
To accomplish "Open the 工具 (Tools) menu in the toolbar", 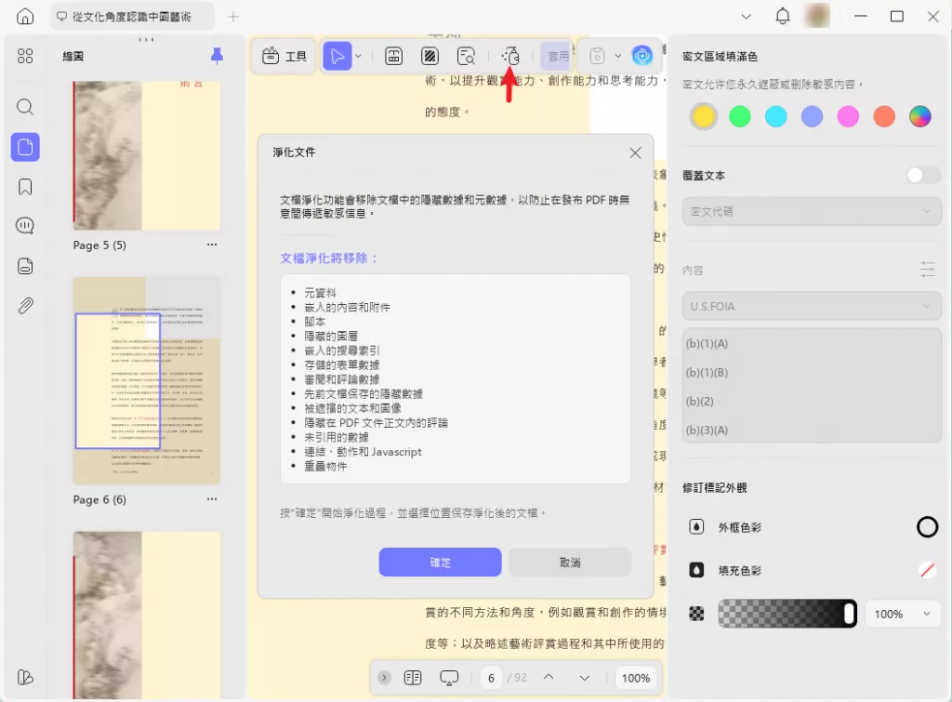I will 284,55.
